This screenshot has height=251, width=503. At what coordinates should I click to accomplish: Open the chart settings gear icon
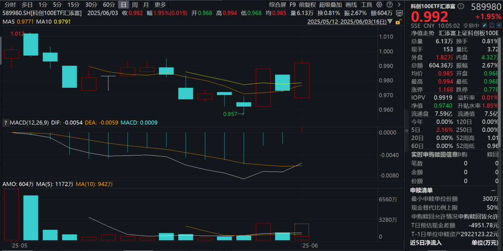(379, 5)
